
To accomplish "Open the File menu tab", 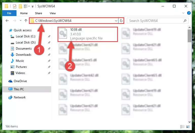I will [x=9, y=13].
